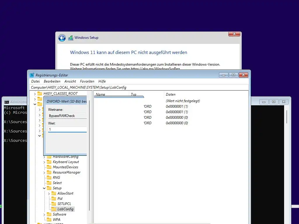Click the back arrow in Windows Setup
This screenshot has width=299, height=224.
tap(62, 38)
